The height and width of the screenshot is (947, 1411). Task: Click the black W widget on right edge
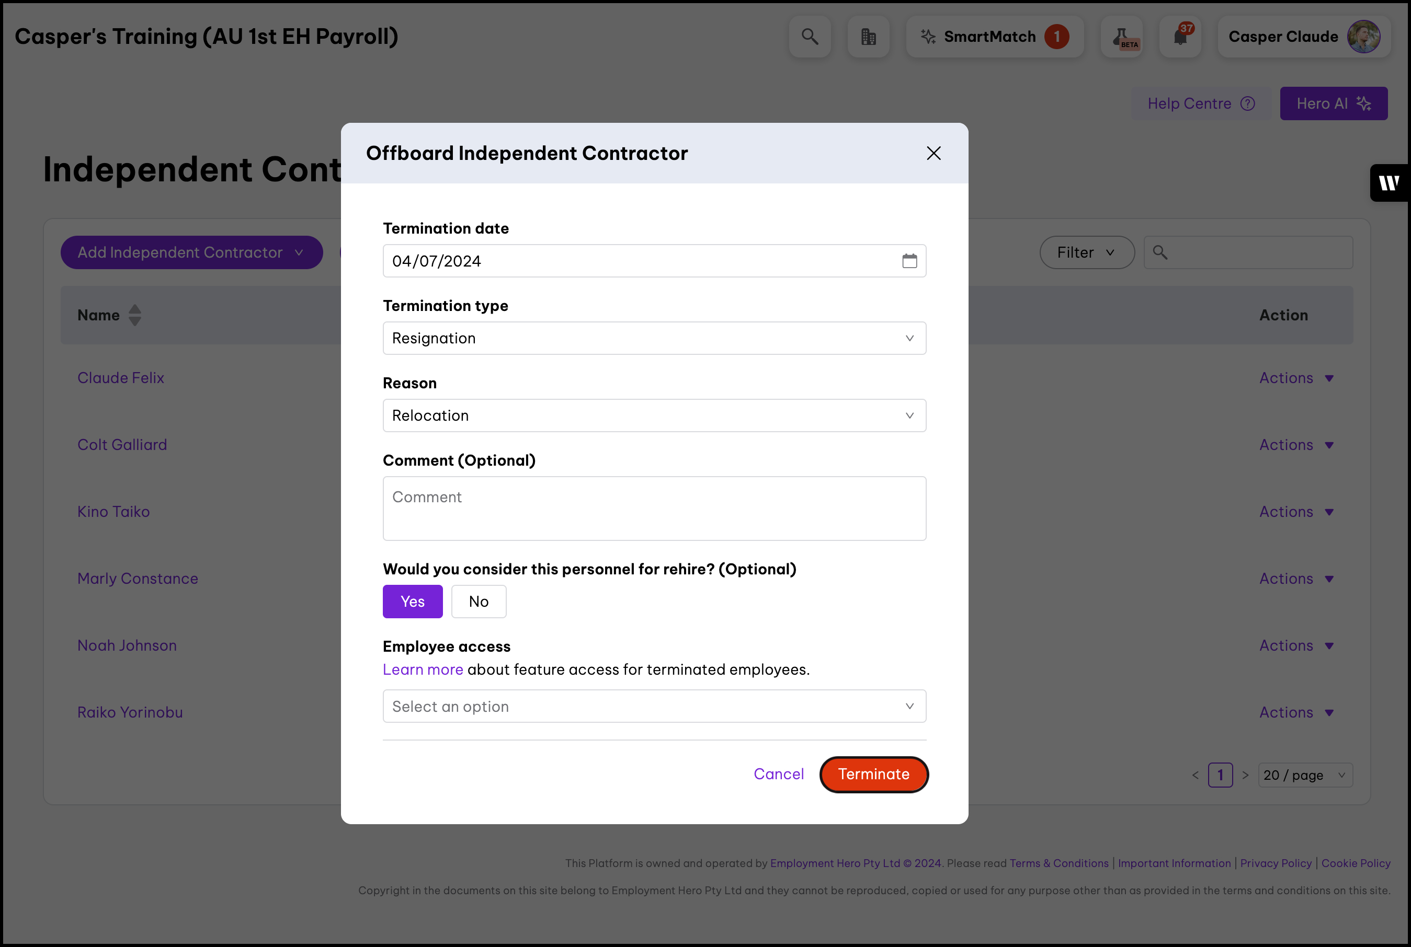coord(1388,182)
